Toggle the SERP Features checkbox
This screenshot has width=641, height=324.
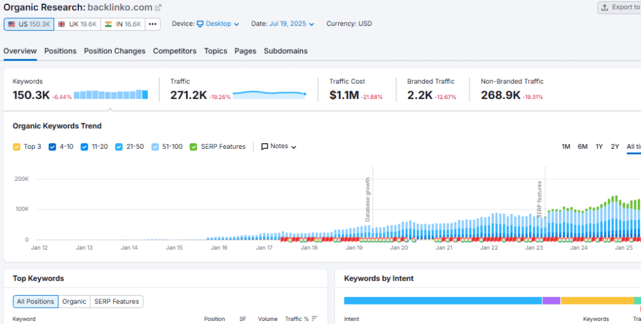tap(193, 147)
